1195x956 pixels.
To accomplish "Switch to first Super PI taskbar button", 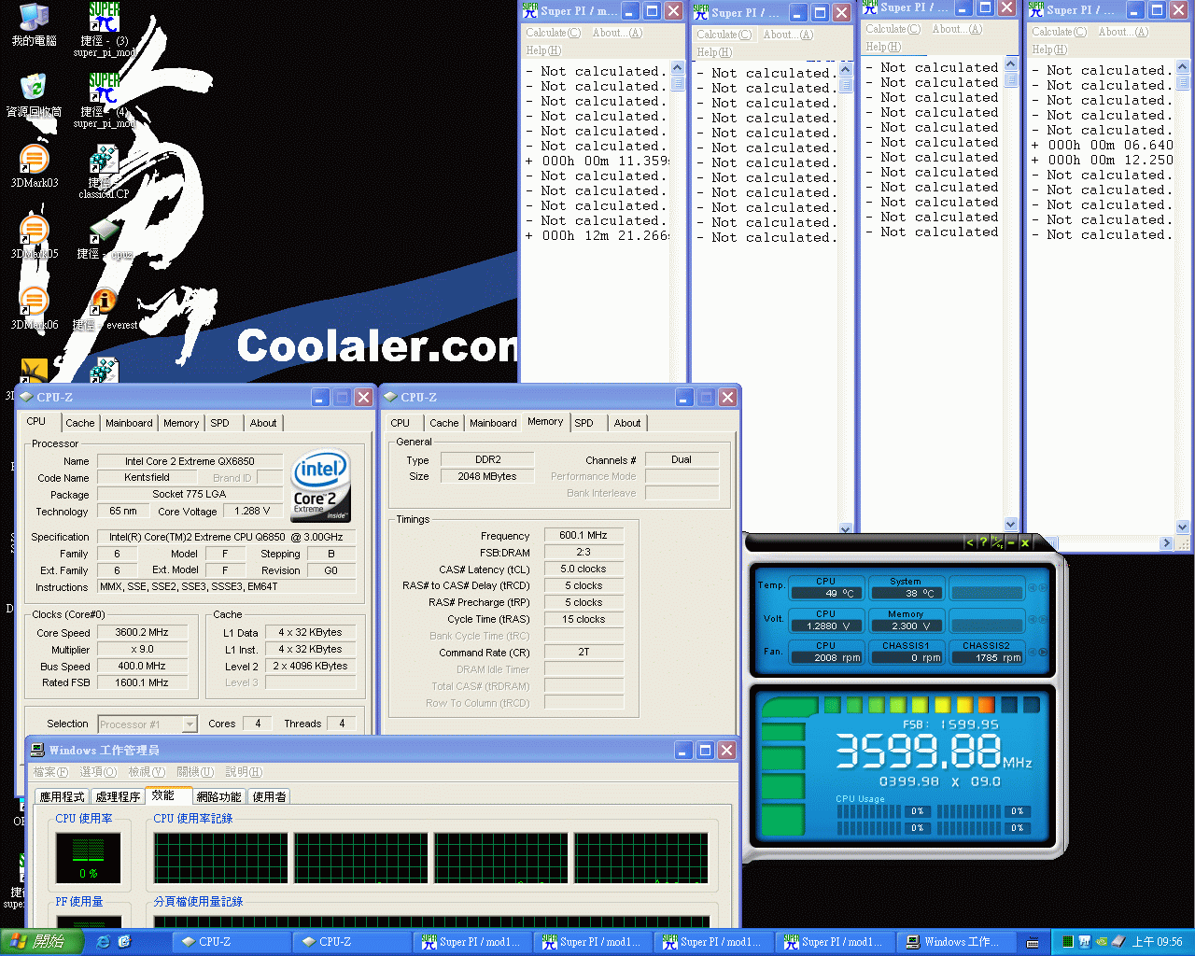I will (473, 942).
